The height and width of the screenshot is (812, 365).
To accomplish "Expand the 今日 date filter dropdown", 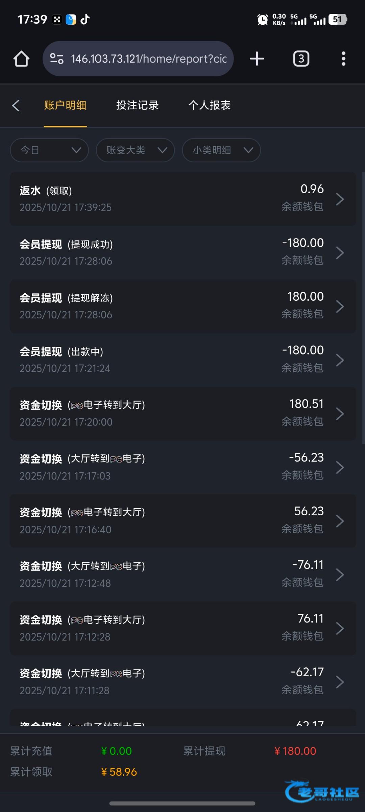I will pos(49,150).
